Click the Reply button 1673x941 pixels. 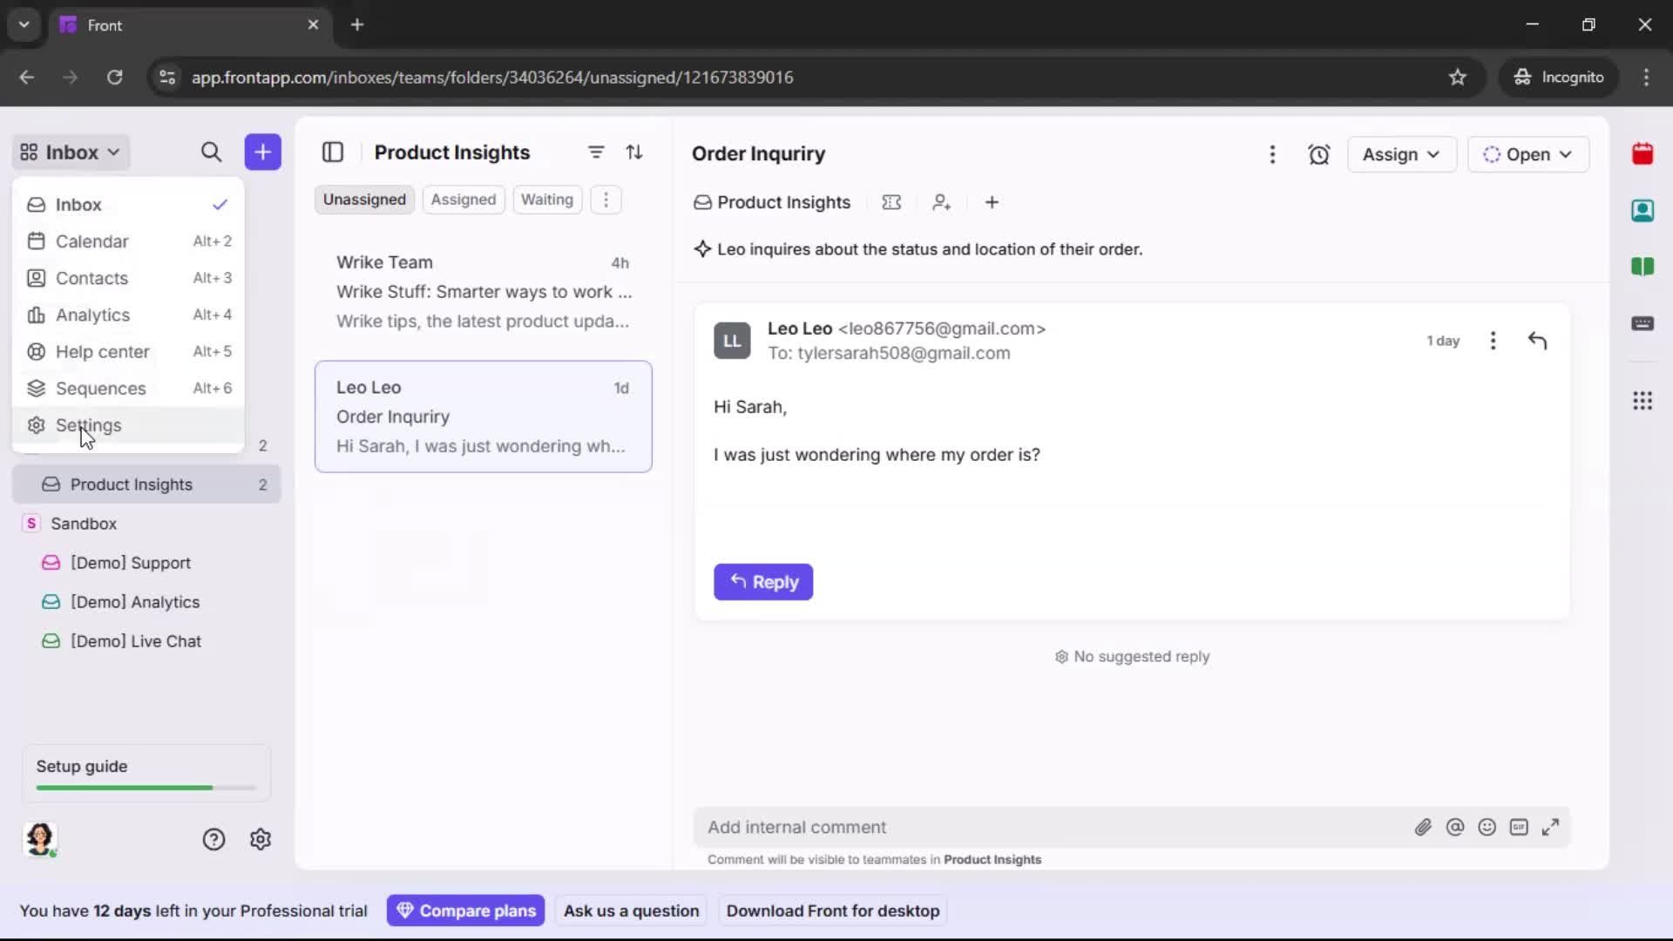763,582
